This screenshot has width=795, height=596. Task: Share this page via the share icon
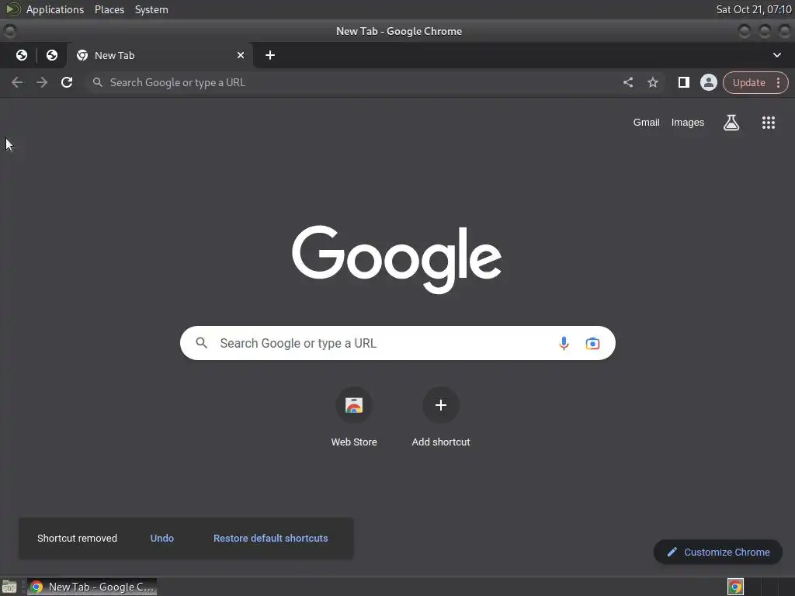click(x=627, y=82)
